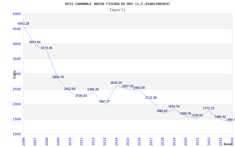Select year 2014 on the x-axis
The image size is (235, 147).
tap(116, 141)
